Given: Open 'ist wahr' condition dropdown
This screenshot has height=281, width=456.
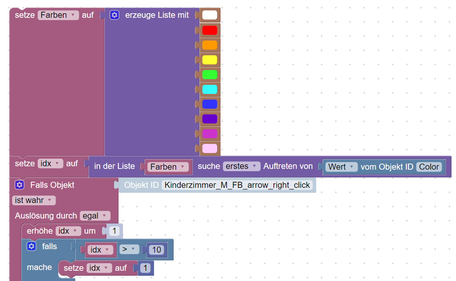Looking at the screenshot, I should [x=34, y=200].
